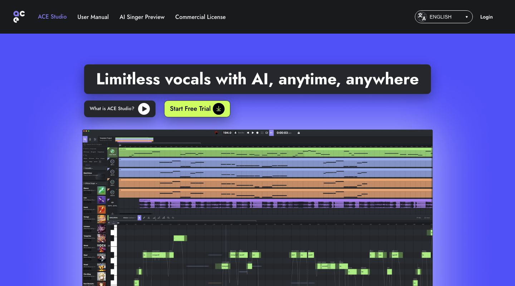Open the ACE Studio nav link
515x286 pixels.
point(52,16)
